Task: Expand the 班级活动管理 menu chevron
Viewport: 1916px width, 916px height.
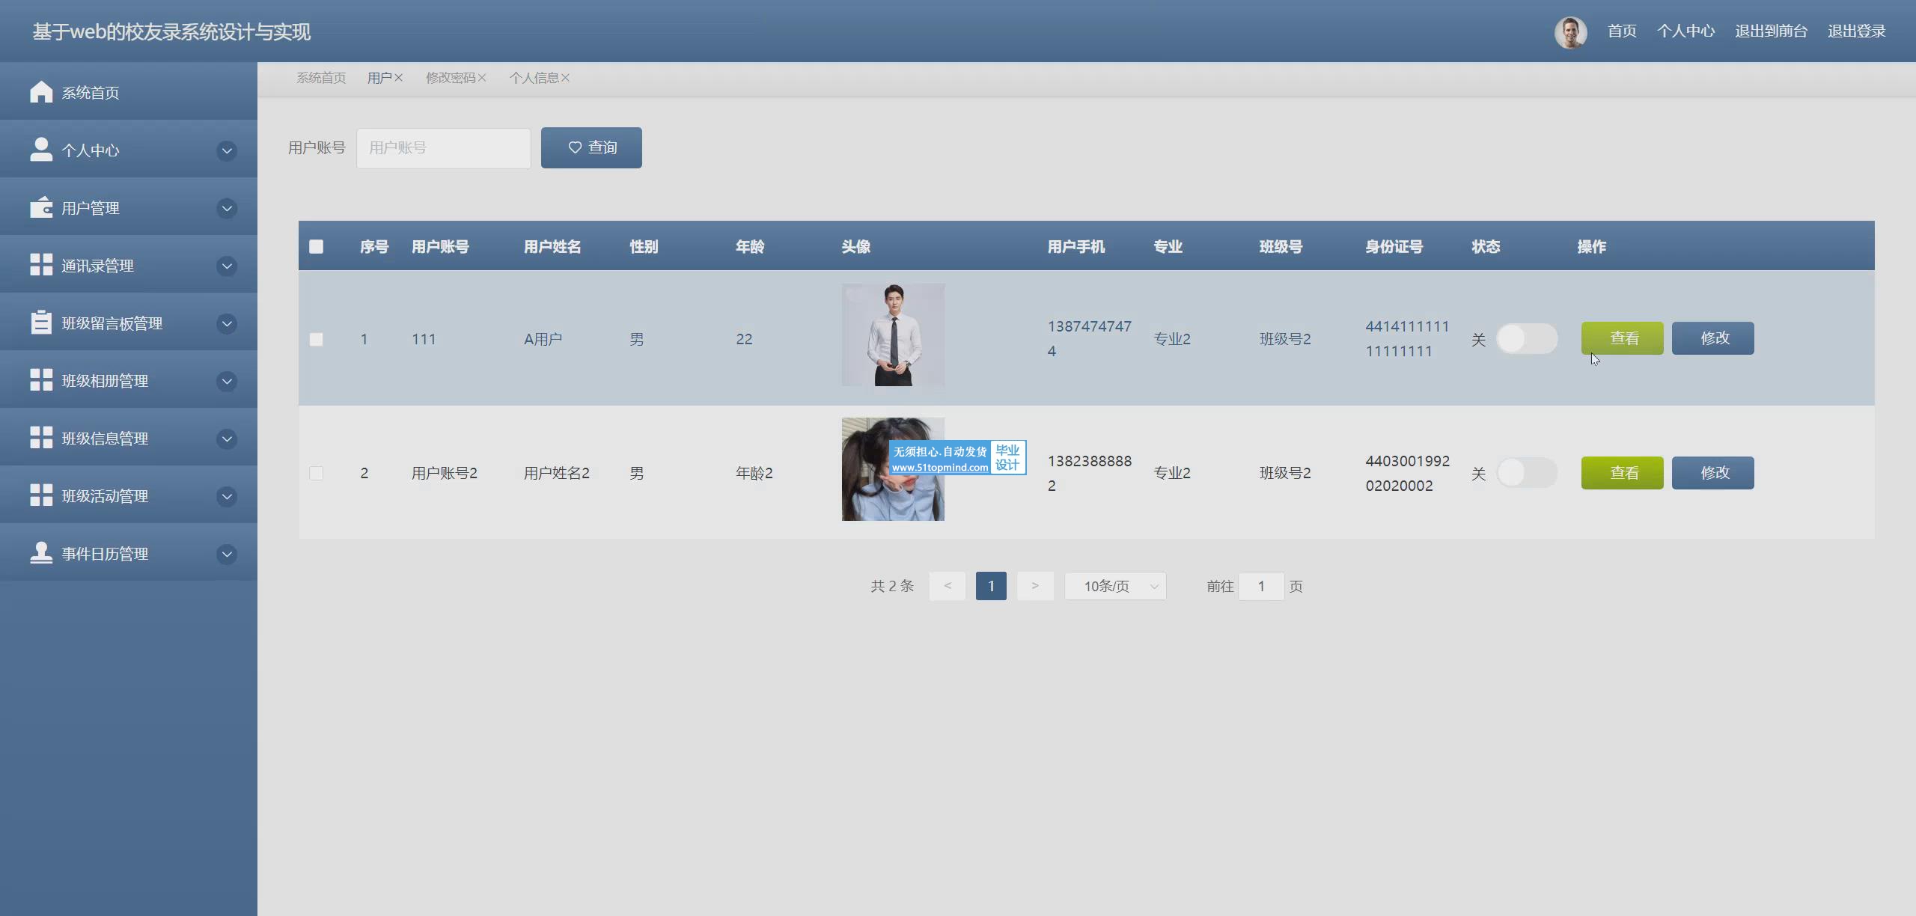Action: coord(227,496)
